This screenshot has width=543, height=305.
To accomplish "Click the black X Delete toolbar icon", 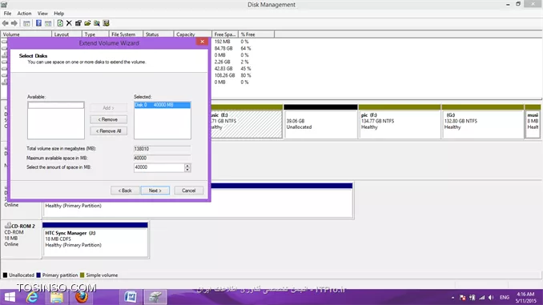I will click(69, 23).
